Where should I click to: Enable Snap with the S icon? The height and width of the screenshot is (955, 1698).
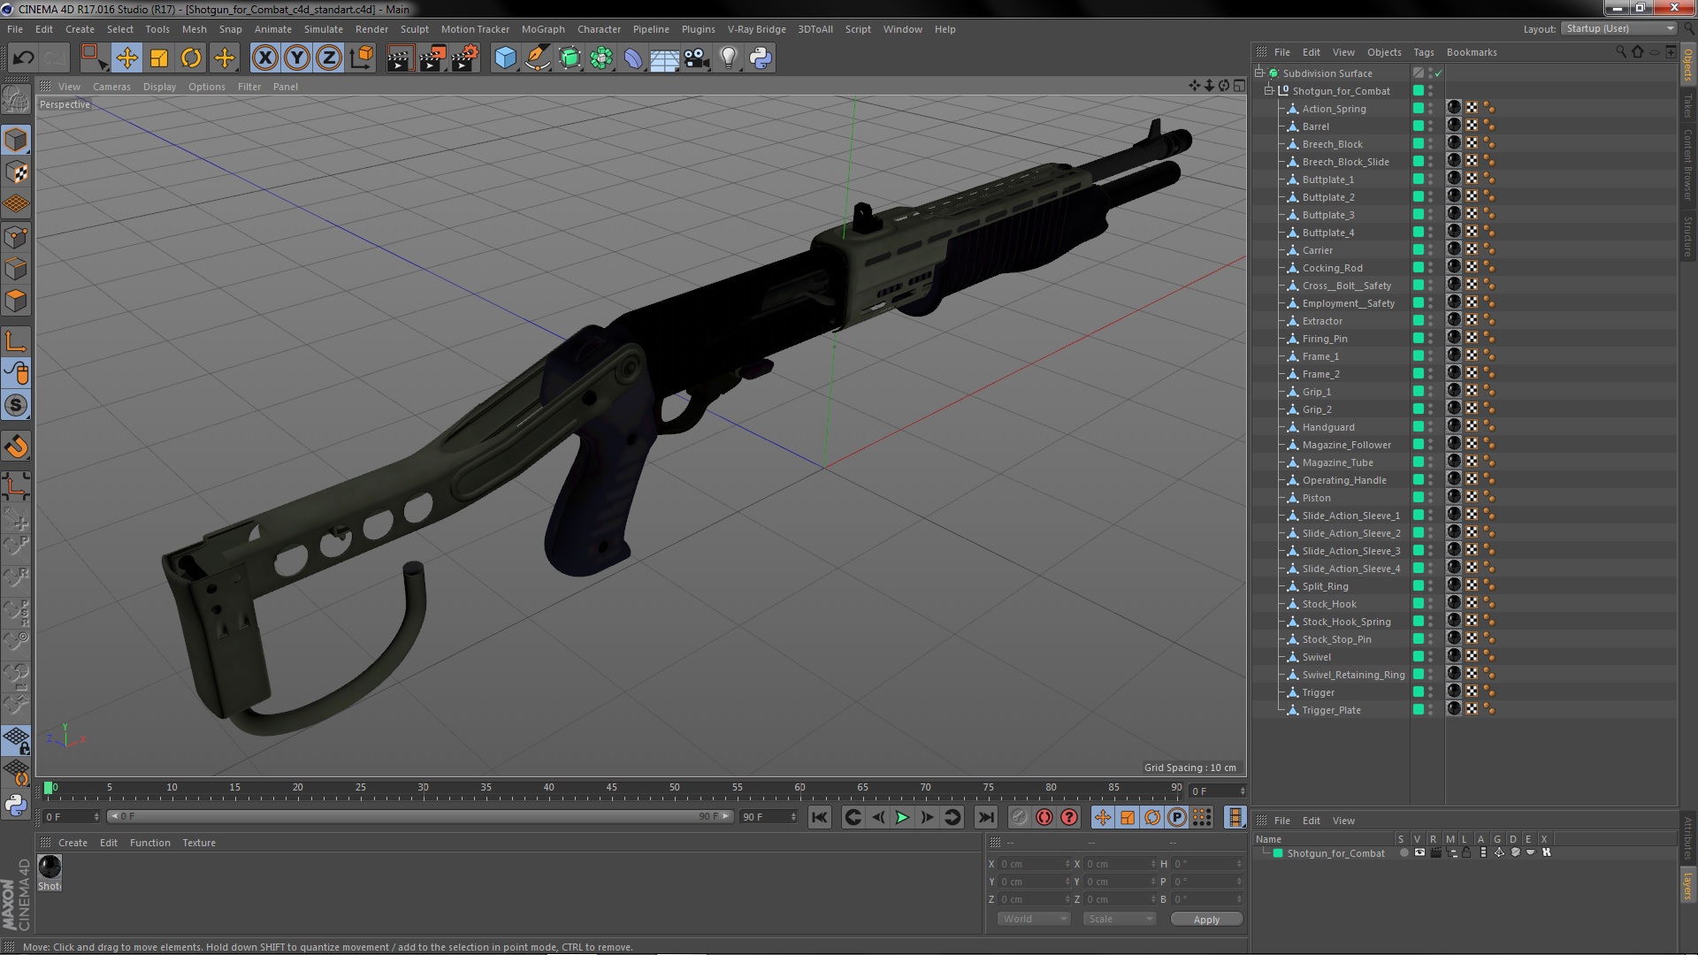point(16,405)
